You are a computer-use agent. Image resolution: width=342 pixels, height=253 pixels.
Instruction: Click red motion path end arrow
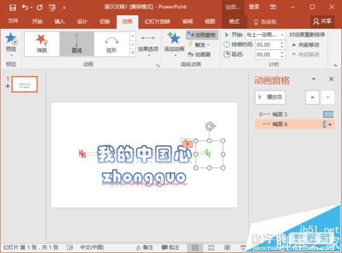click(82, 154)
